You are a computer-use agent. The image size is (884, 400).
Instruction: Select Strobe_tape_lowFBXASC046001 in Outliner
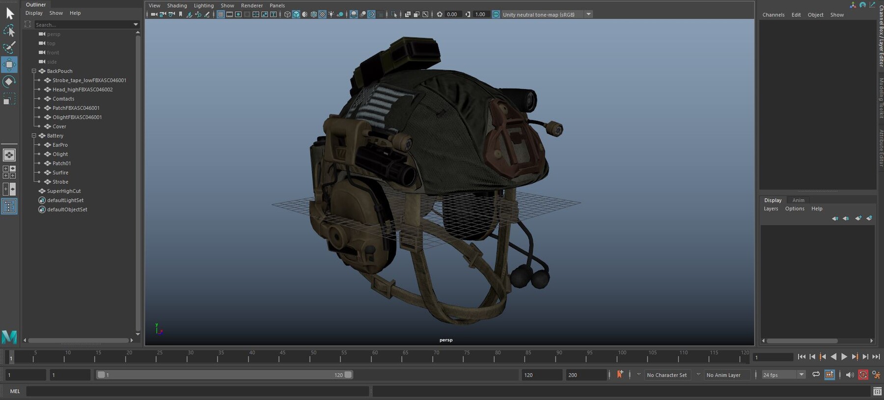click(89, 80)
